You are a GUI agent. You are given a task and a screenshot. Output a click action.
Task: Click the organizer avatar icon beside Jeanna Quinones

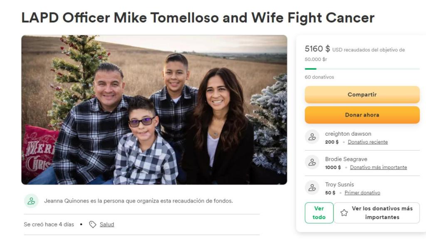[31, 201]
